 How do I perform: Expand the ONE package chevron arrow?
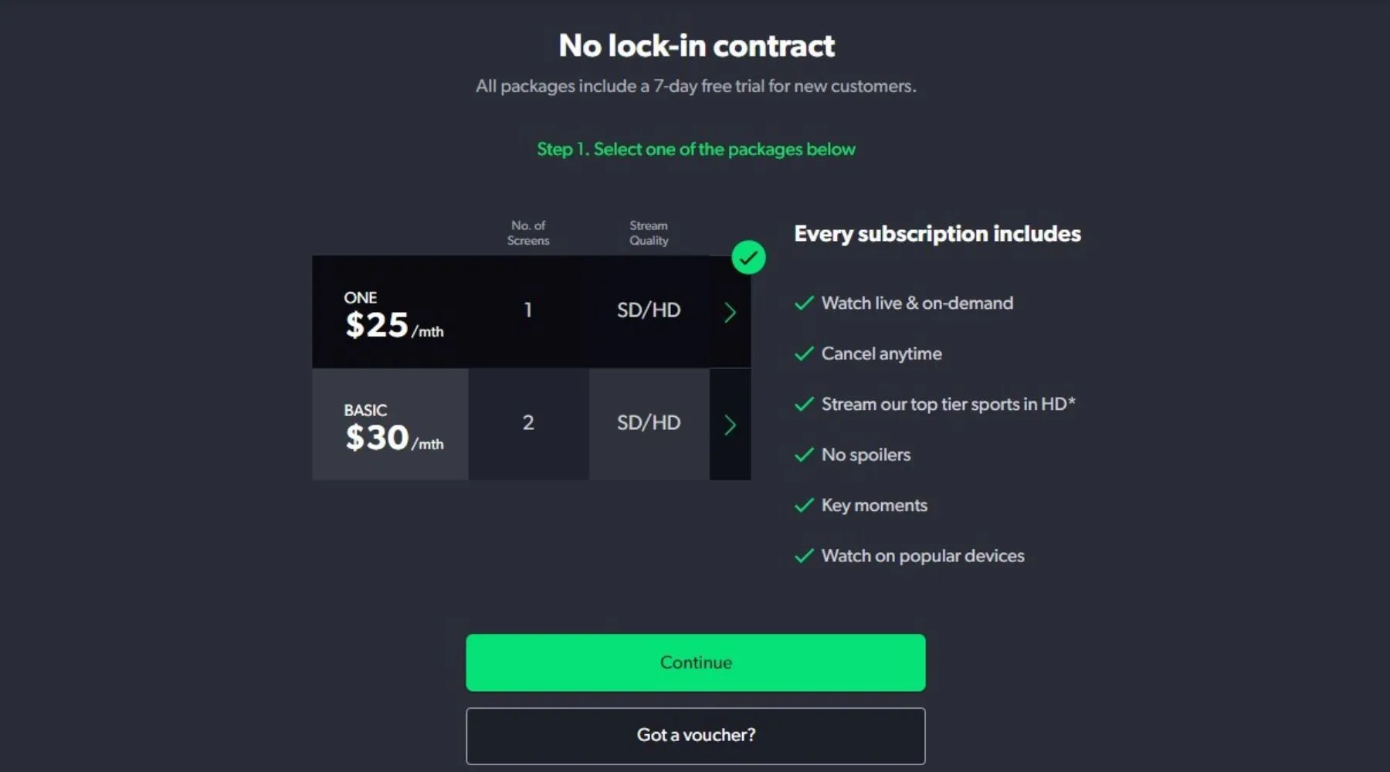pyautogui.click(x=730, y=312)
